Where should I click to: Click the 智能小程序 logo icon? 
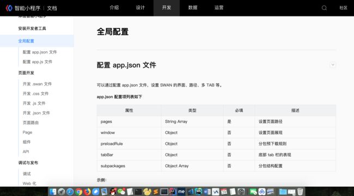coord(9,8)
